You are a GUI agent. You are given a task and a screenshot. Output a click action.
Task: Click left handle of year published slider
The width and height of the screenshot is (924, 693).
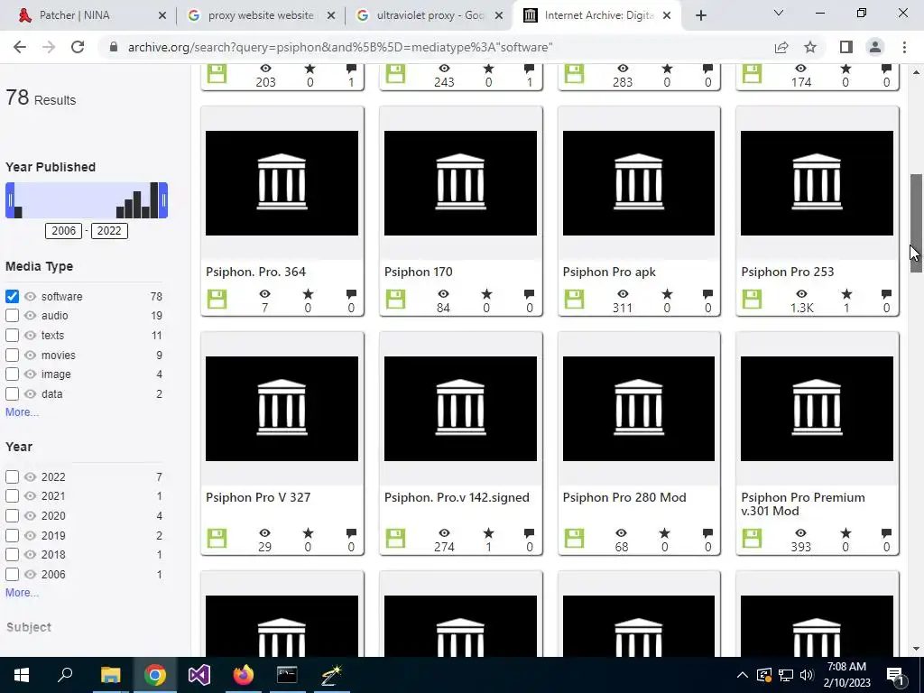[9, 200]
